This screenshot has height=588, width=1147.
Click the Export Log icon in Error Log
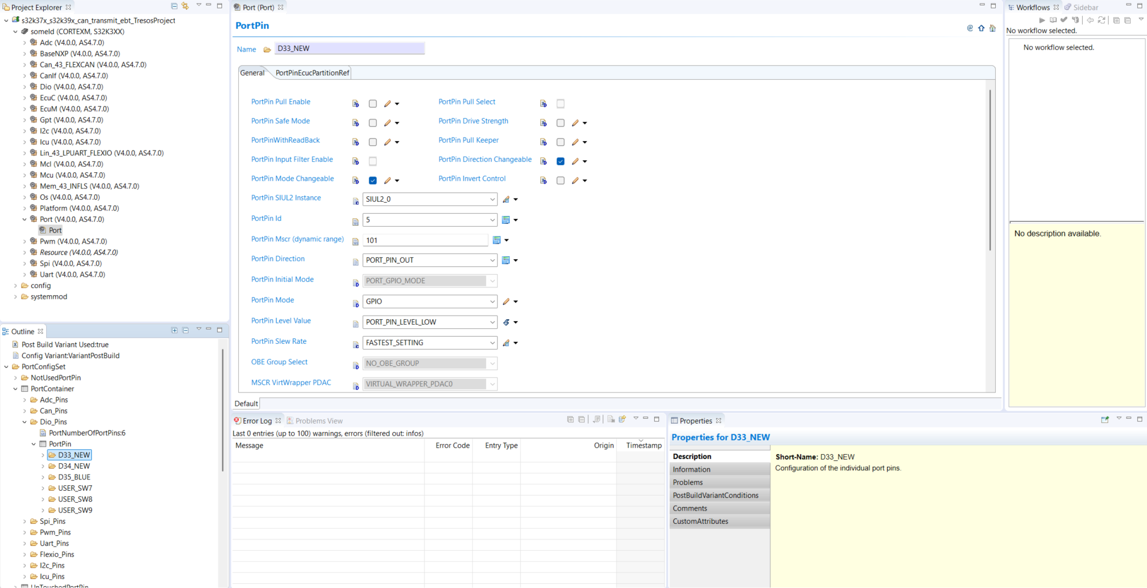click(x=610, y=419)
